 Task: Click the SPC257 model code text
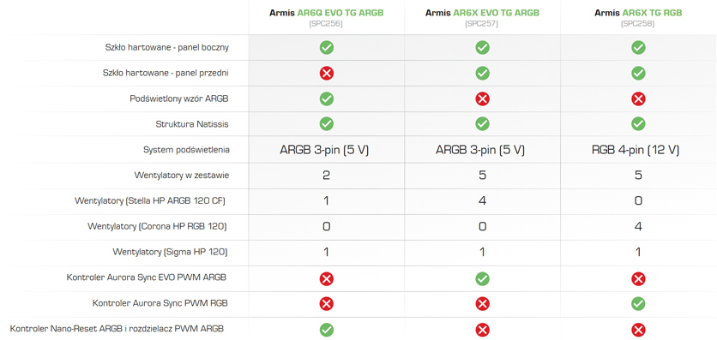[482, 24]
